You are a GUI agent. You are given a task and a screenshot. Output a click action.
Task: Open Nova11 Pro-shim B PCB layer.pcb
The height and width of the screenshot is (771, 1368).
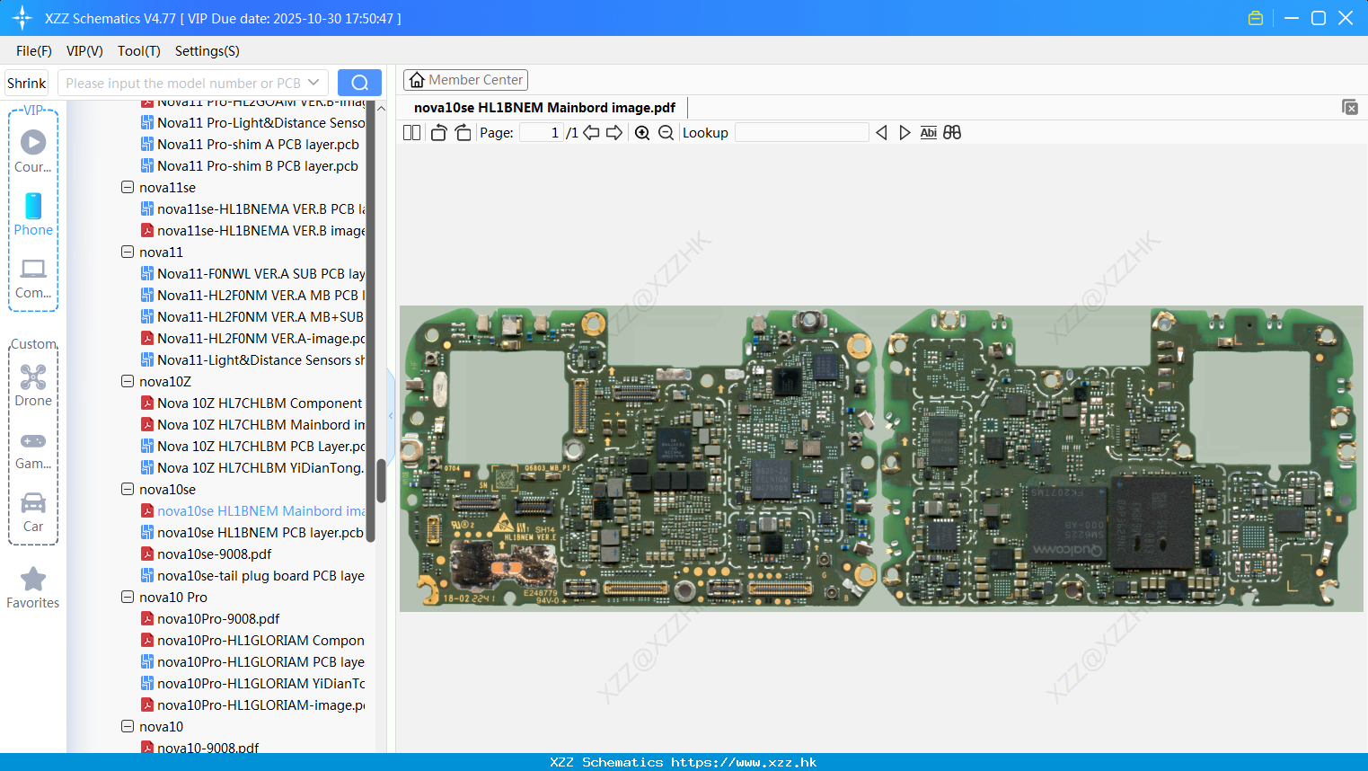257,165
